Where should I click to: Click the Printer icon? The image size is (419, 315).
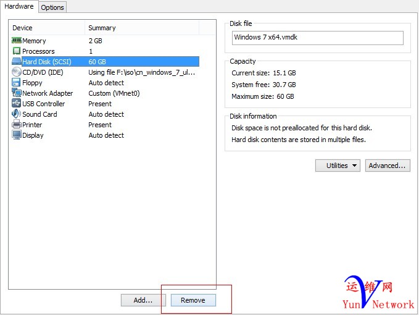tap(16, 124)
